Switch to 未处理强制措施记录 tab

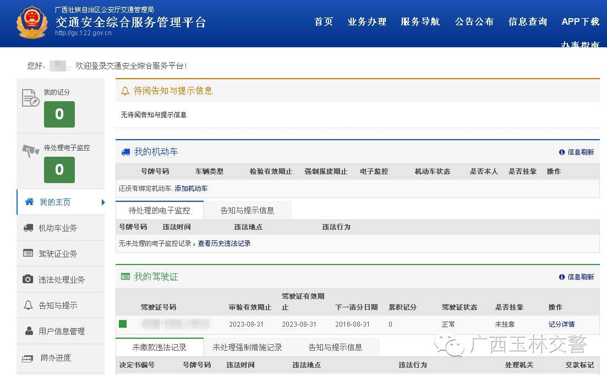point(247,347)
